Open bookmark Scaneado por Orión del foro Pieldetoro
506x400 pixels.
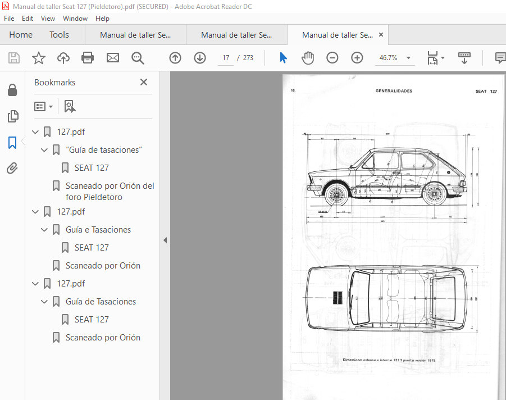pos(110,192)
